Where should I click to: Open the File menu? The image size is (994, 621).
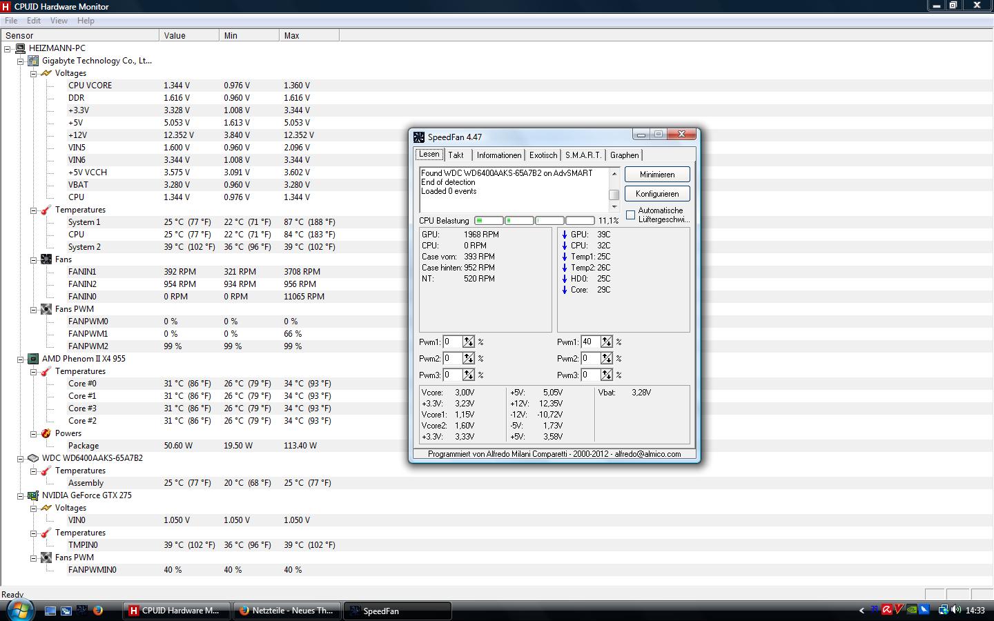(11, 21)
